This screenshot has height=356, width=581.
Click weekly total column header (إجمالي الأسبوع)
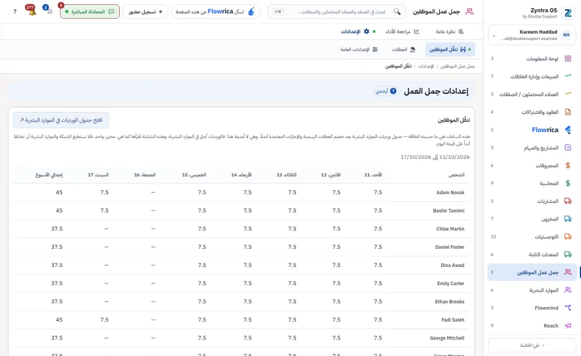(49, 174)
